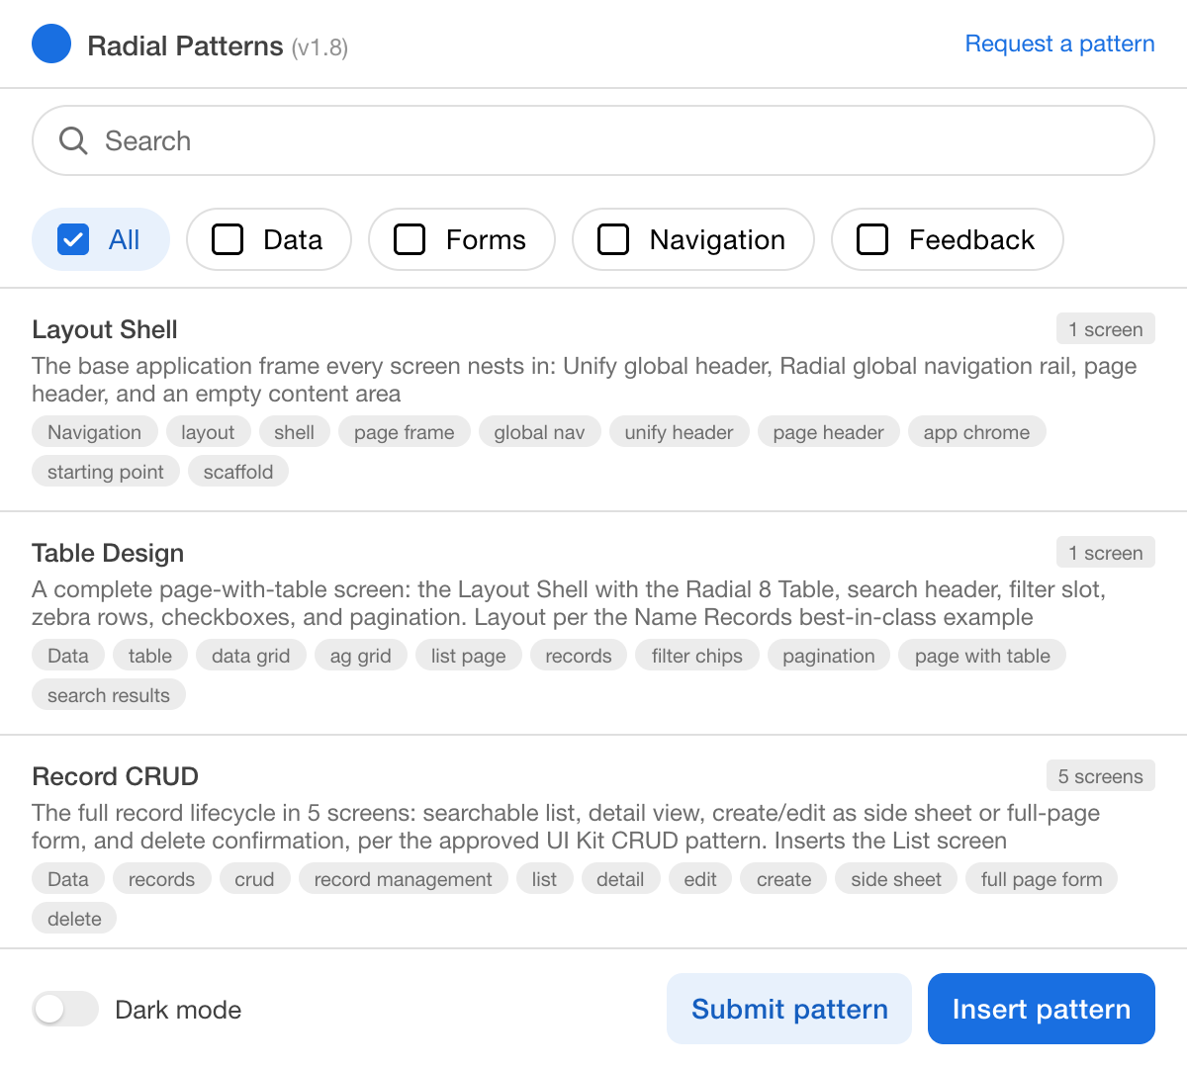Enable the Forms filter checkbox
The image size is (1187, 1068).
(x=410, y=239)
